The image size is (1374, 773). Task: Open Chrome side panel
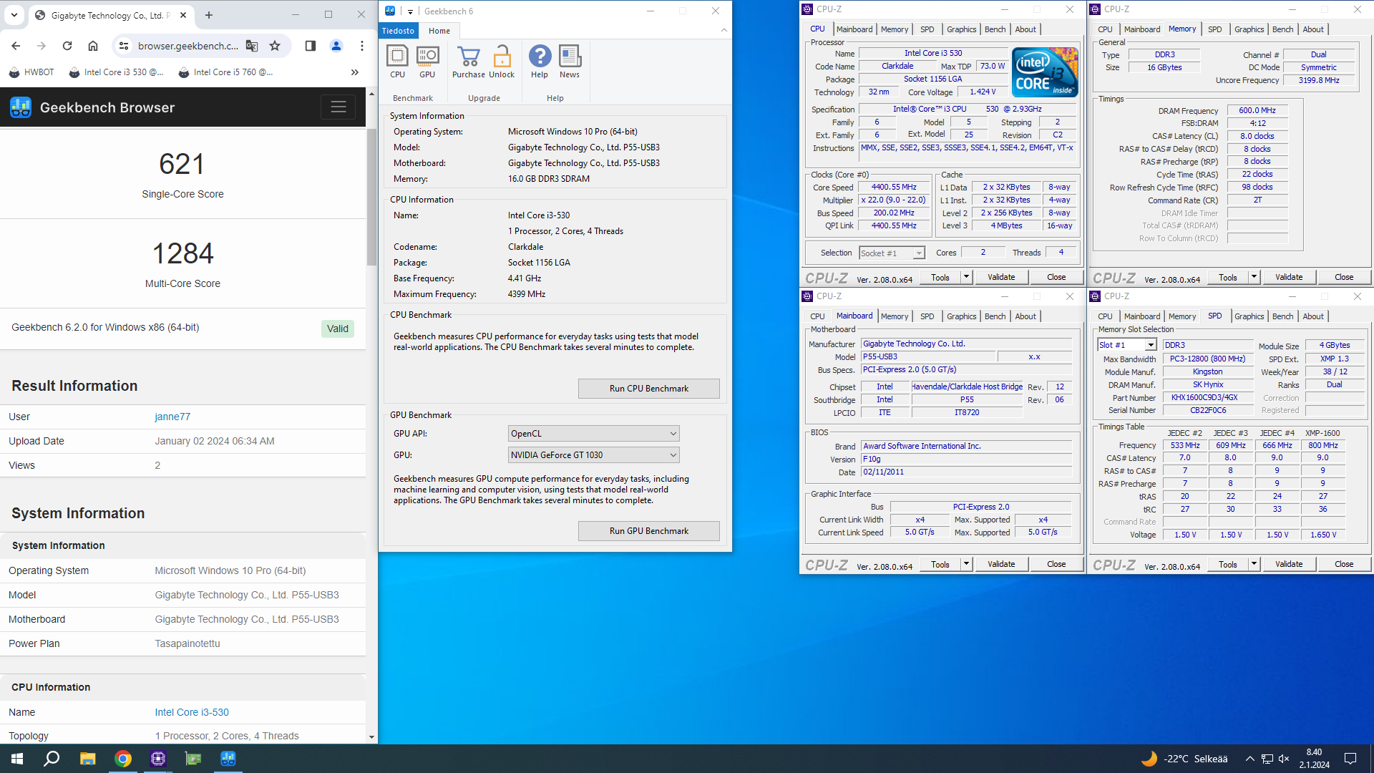pyautogui.click(x=311, y=46)
